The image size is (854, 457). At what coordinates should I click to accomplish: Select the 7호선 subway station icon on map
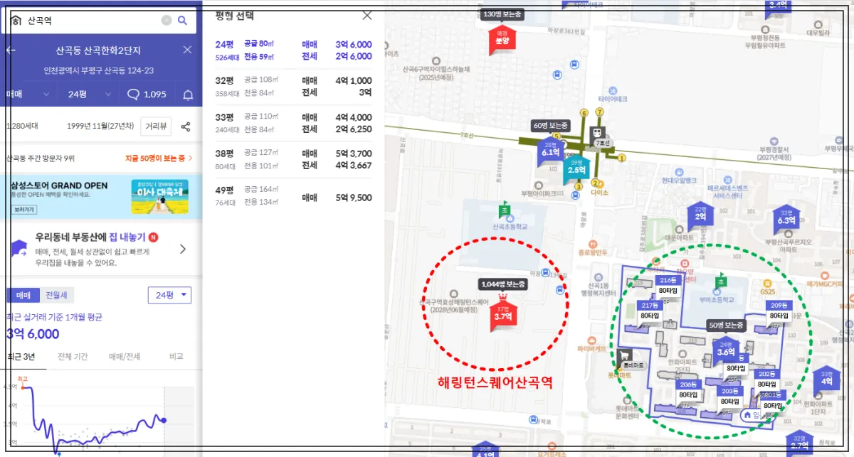click(x=597, y=131)
